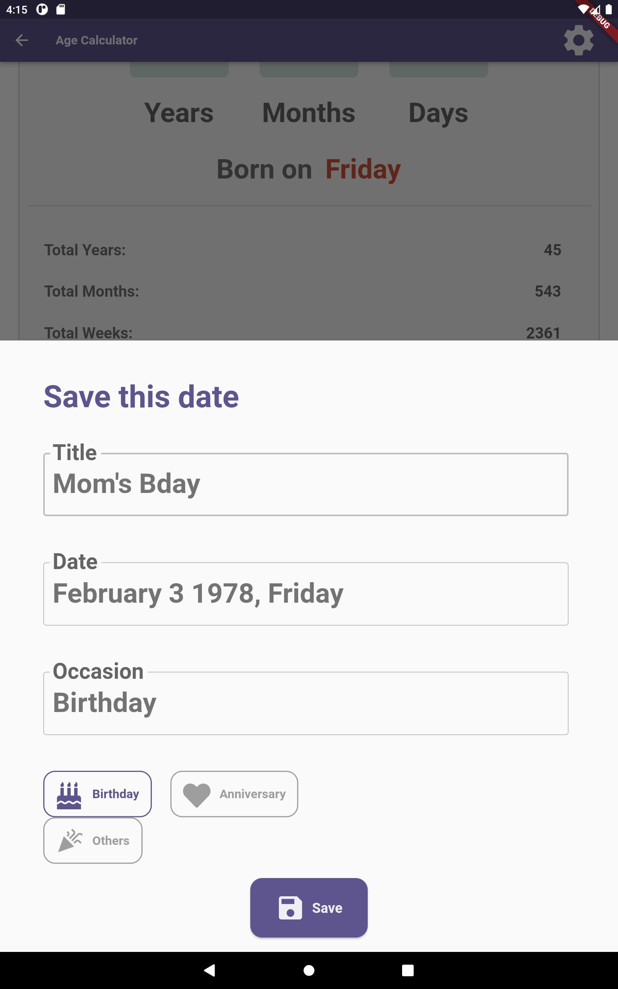The height and width of the screenshot is (989, 618).
Task: Select the Others occasion chip
Action: [93, 840]
